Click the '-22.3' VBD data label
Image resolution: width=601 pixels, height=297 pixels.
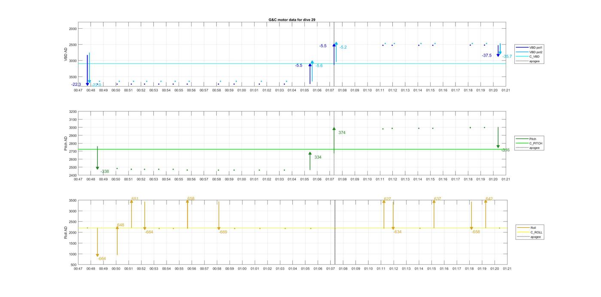tap(76, 84)
